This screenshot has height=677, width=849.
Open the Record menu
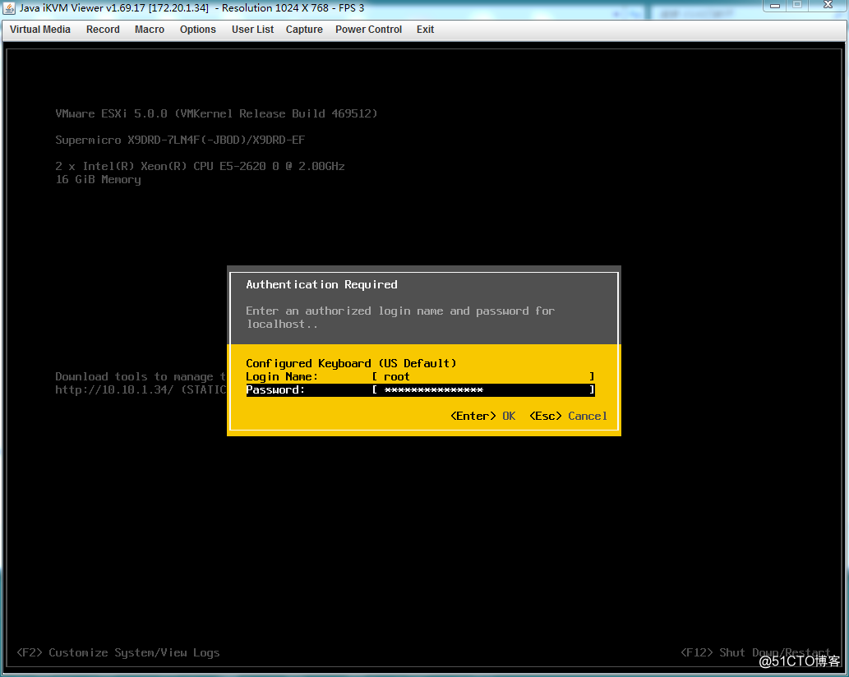(103, 30)
